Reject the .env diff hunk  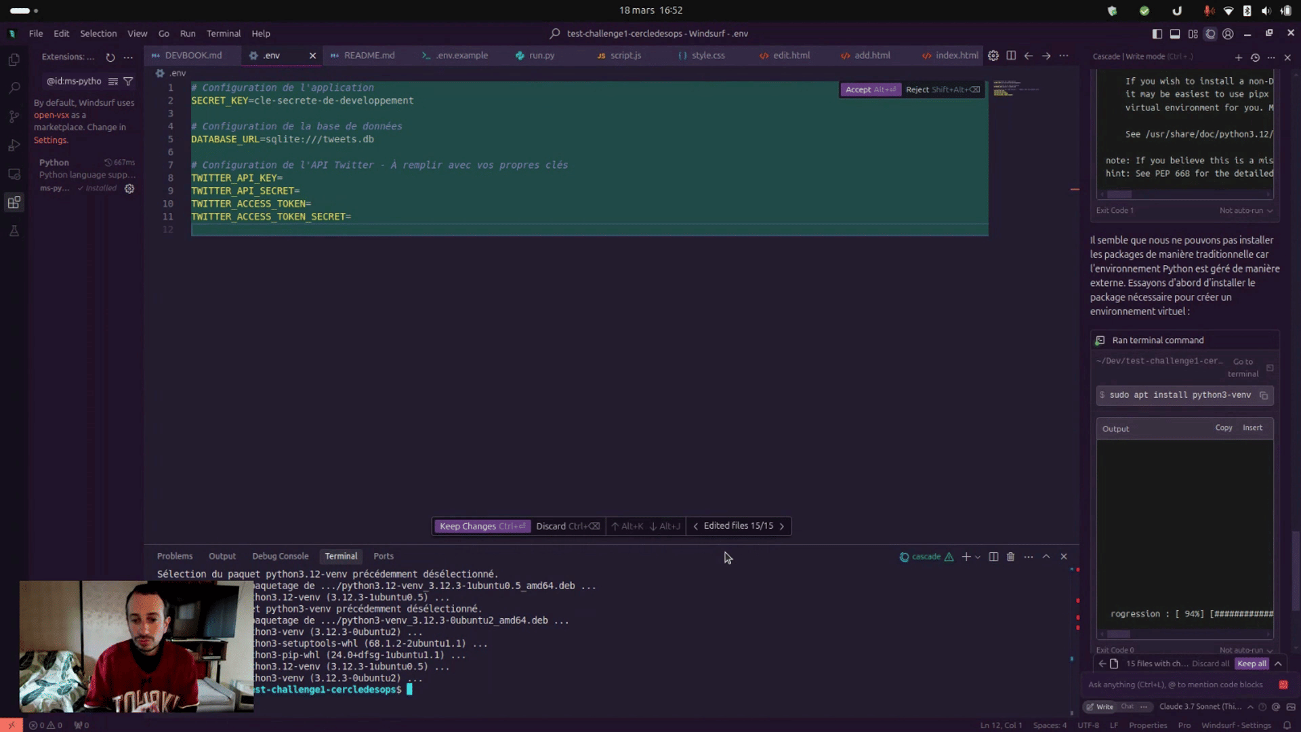coord(942,89)
